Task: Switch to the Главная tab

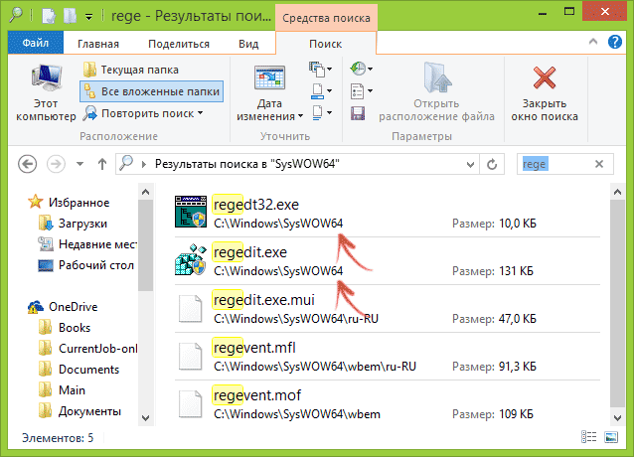Action: [98, 44]
